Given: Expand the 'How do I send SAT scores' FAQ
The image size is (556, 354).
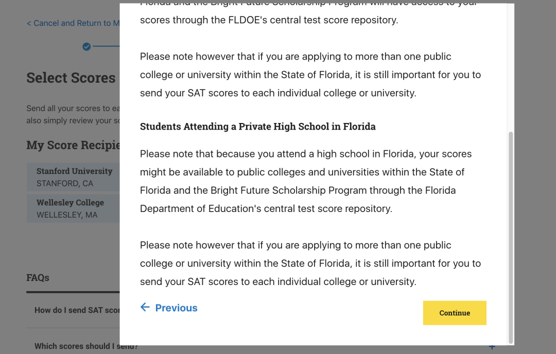Looking at the screenshot, I should [77, 310].
